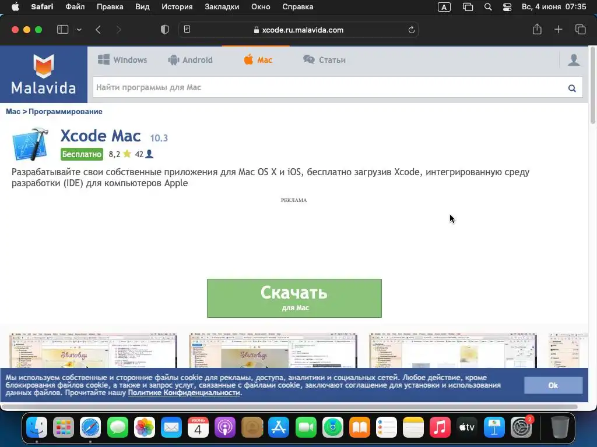Reload the current page
The height and width of the screenshot is (447, 597).
(411, 30)
